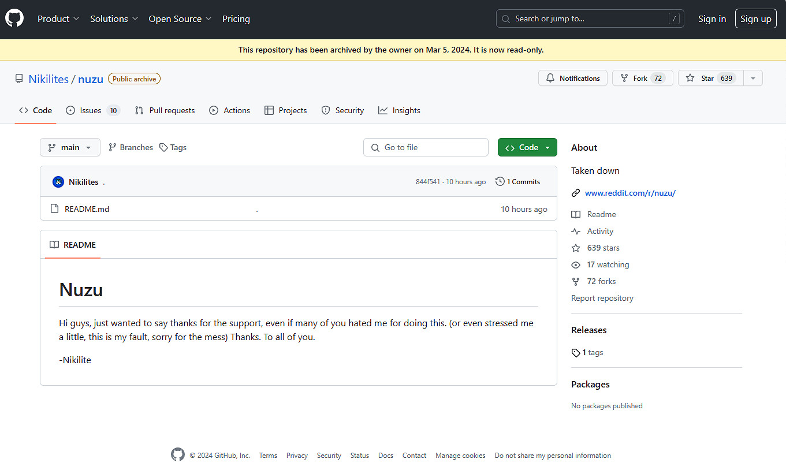Expand the Open Source header menu
The image size is (786, 470).
[180, 19]
